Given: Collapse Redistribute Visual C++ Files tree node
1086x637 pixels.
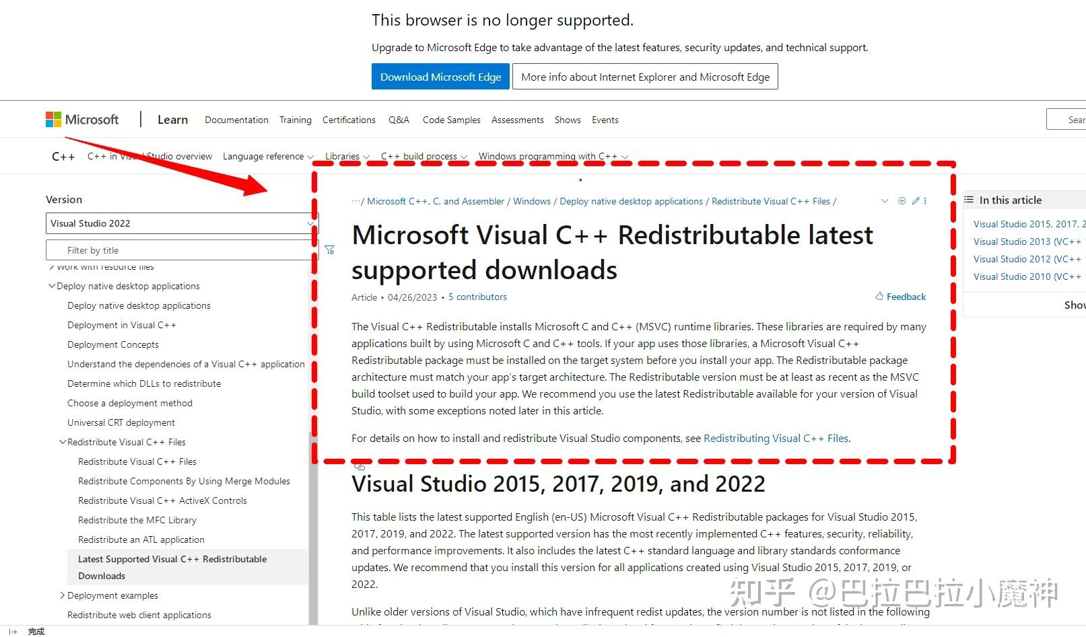Looking at the screenshot, I should point(63,442).
